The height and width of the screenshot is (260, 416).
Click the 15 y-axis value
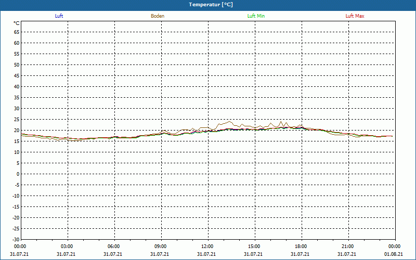click(x=17, y=141)
